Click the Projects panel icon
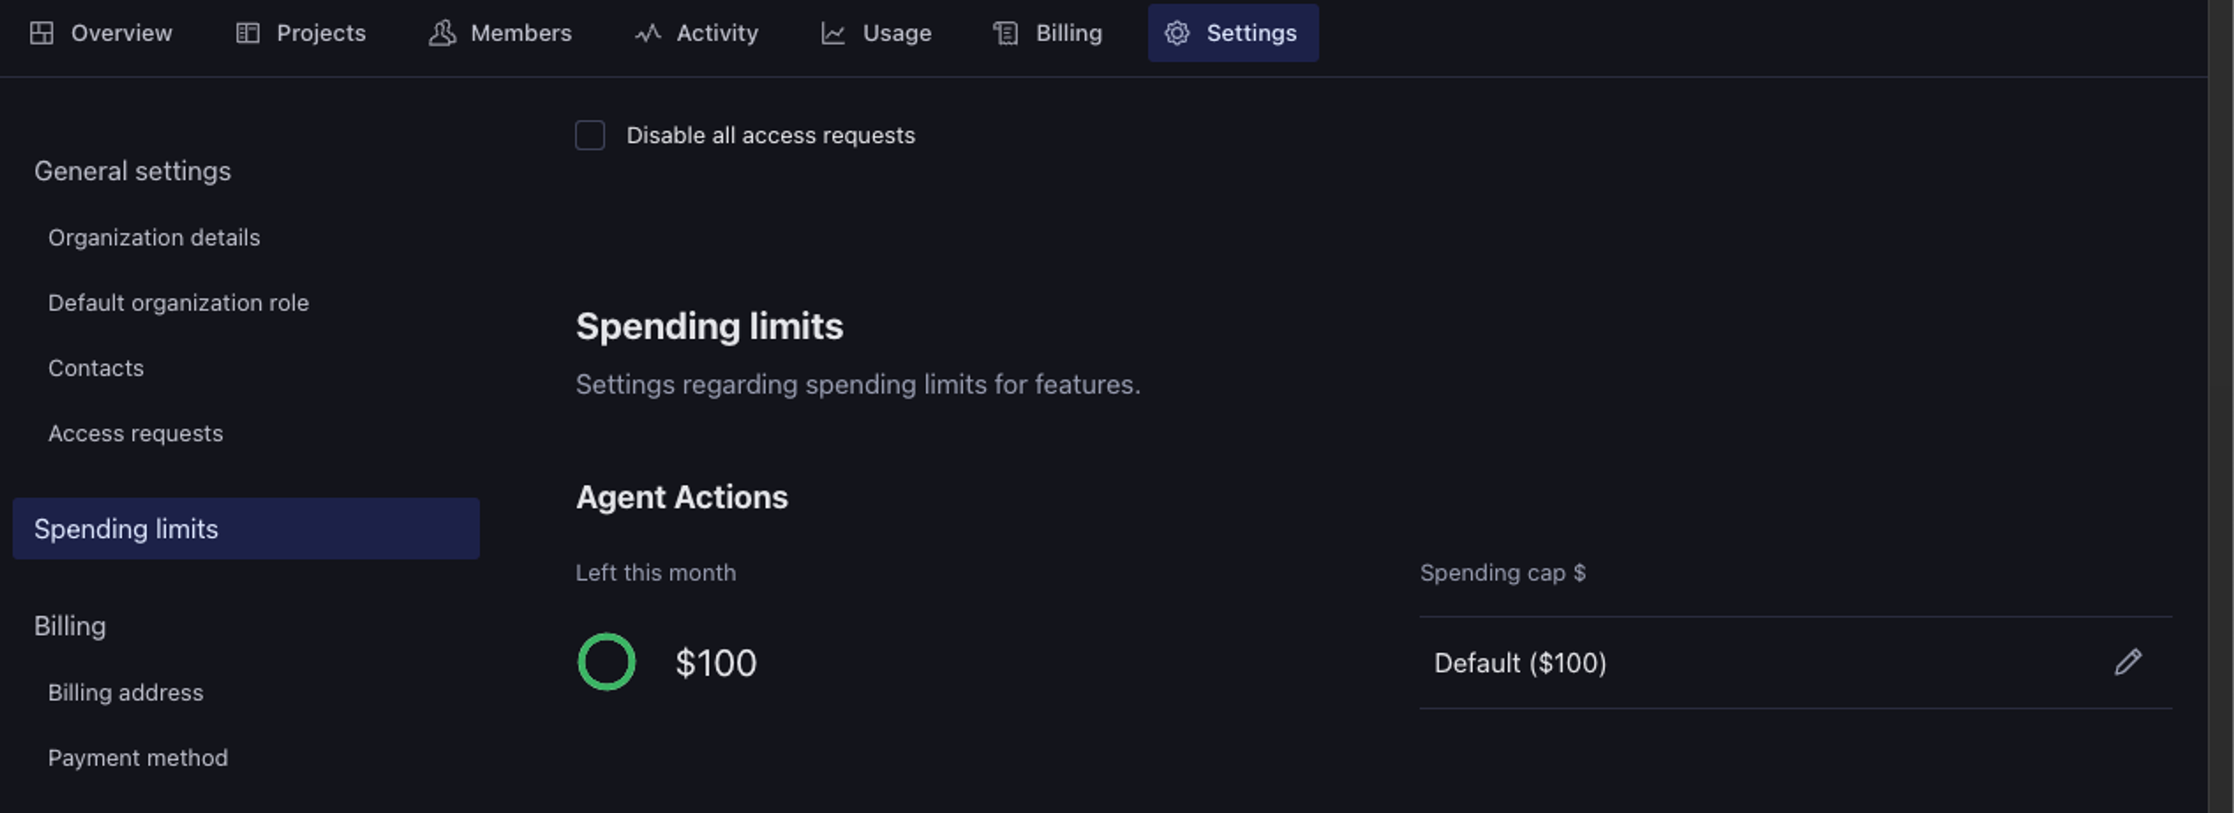The height and width of the screenshot is (813, 2234). point(248,33)
